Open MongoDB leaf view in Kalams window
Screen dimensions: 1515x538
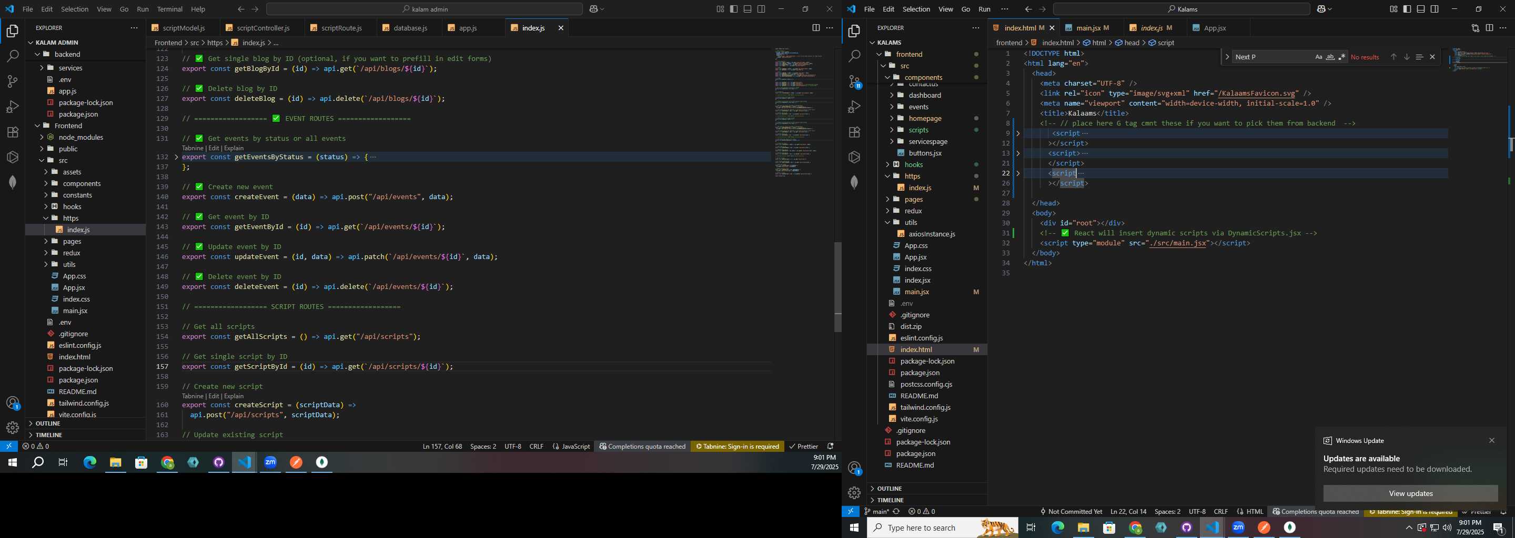(x=854, y=183)
